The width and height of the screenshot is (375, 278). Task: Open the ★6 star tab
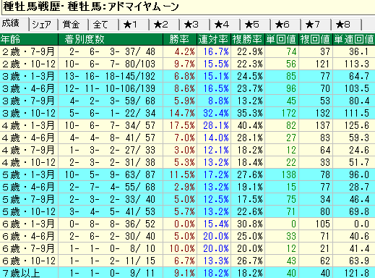[x=285, y=25]
